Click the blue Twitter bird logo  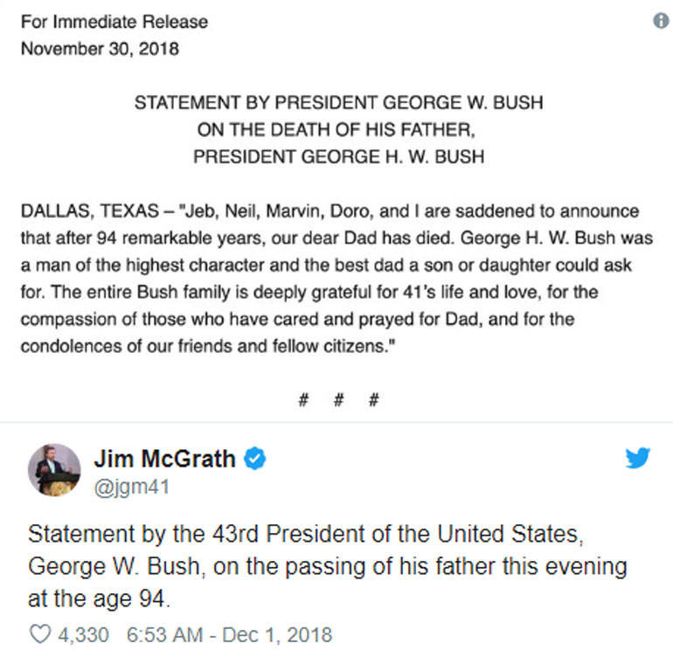pyautogui.click(x=637, y=457)
